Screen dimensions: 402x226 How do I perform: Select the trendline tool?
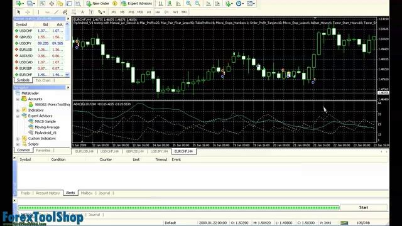tap(56, 12)
